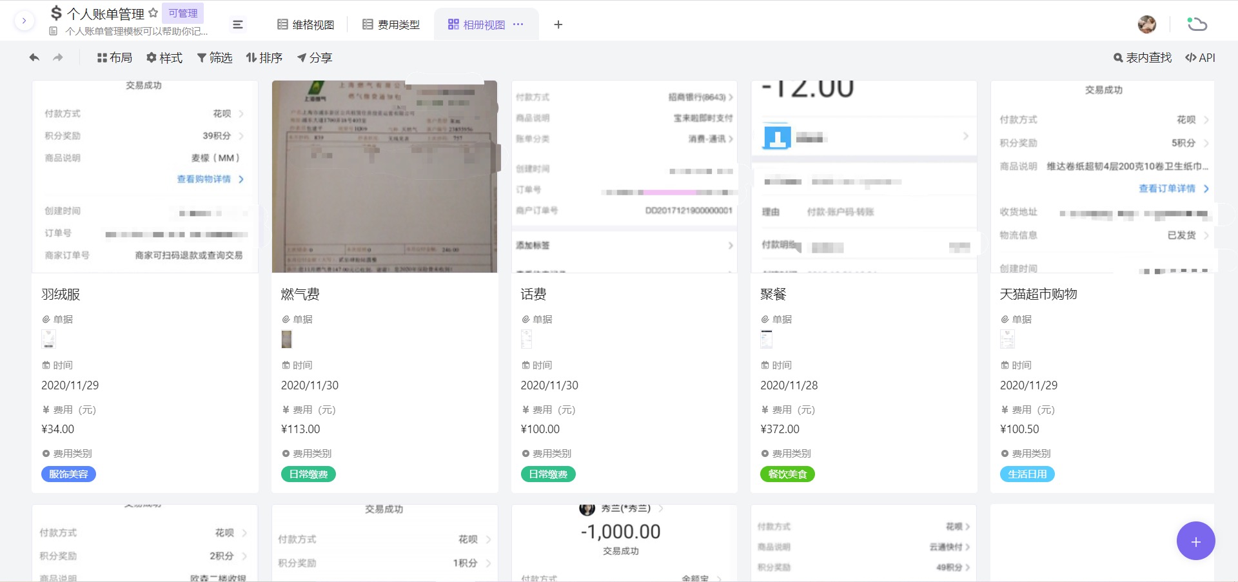Open the 单据 attachment thumbnail on 燃气费 card
Screen dimensions: 1238x582
click(287, 339)
